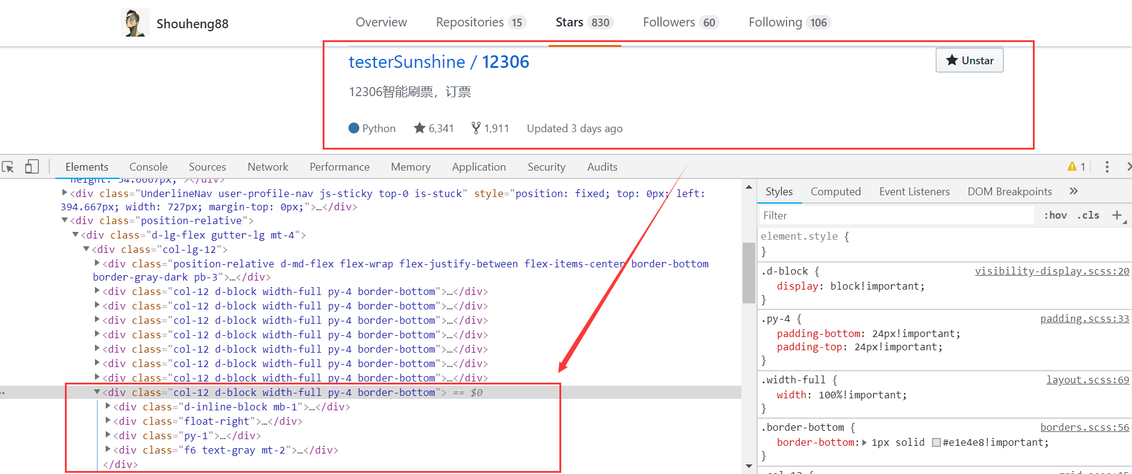The height and width of the screenshot is (474, 1132).
Task: Select the Stars tab
Action: coord(585,22)
